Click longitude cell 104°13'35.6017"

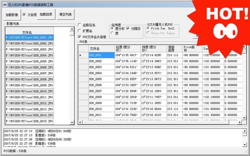[127, 55]
